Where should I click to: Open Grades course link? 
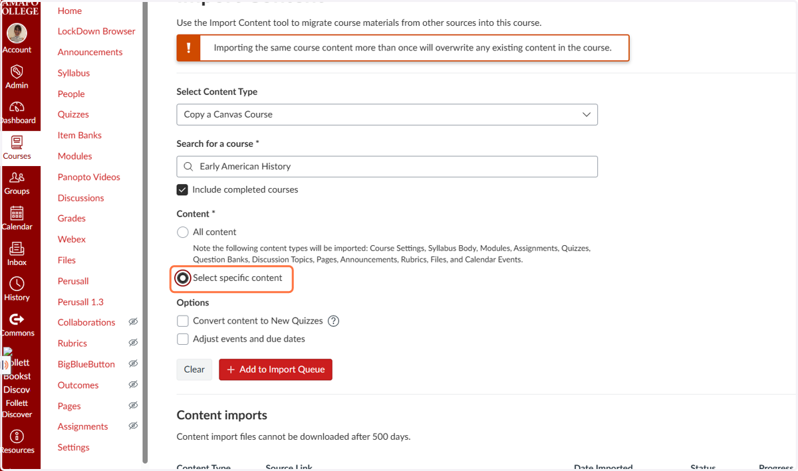72,218
